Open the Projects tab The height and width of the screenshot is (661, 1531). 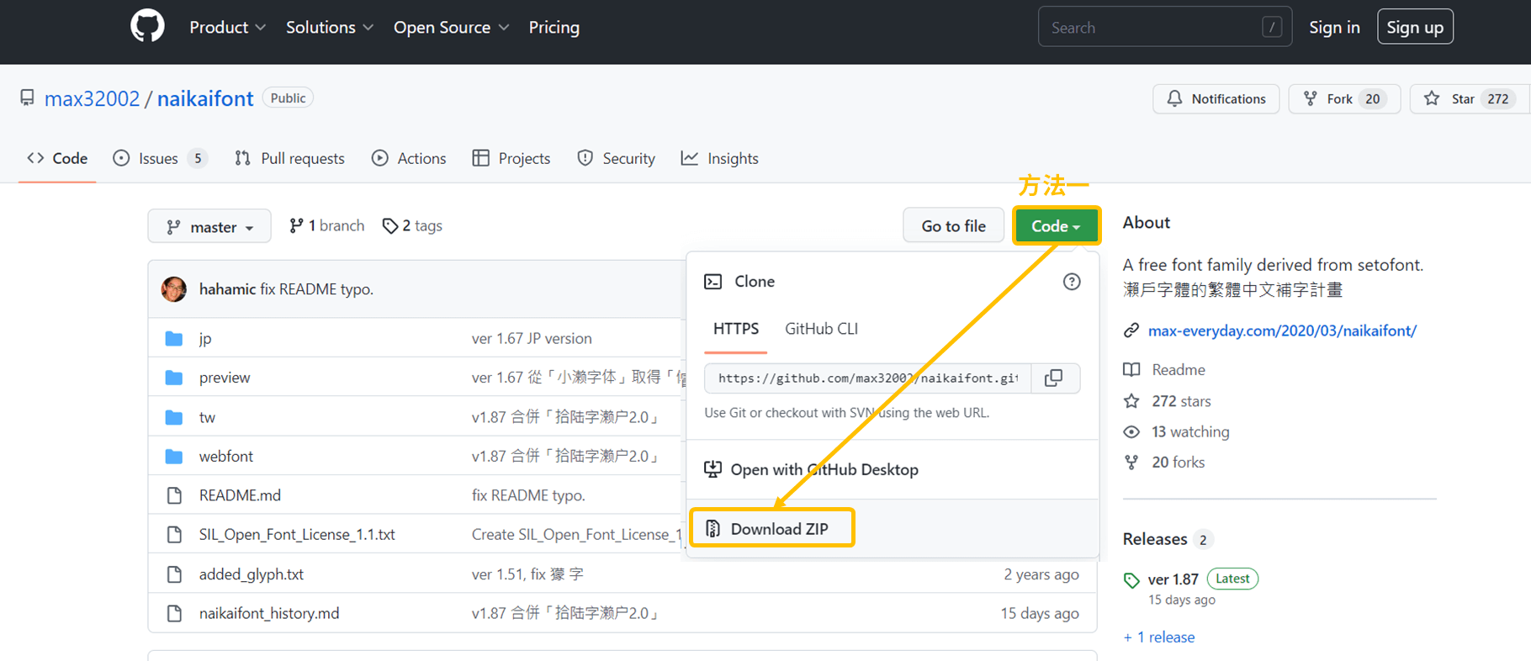pos(511,158)
